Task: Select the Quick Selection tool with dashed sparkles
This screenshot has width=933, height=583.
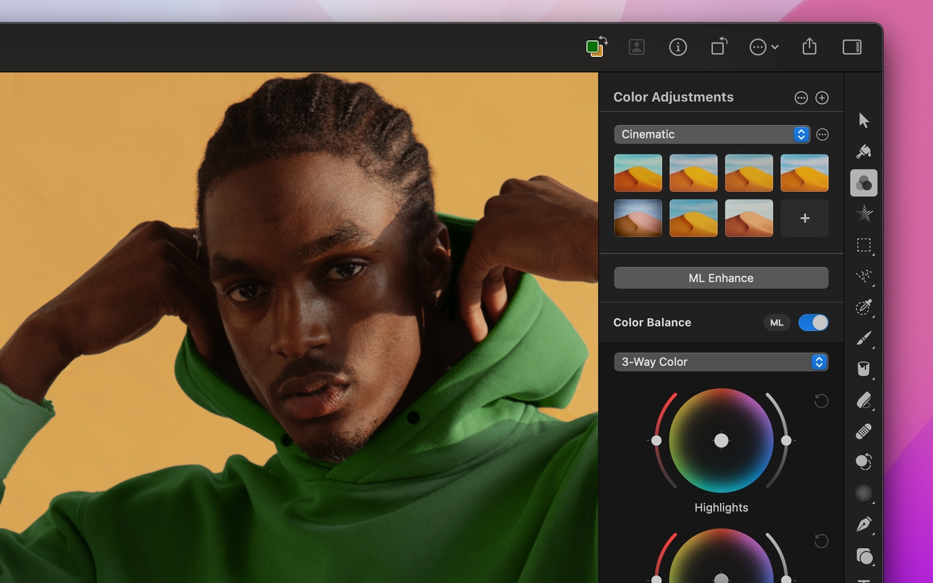Action: (864, 276)
